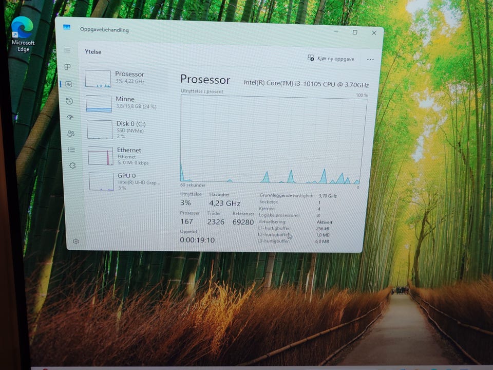This screenshot has width=493, height=370.
Task: Open the App history sidebar icon
Action: 69,101
